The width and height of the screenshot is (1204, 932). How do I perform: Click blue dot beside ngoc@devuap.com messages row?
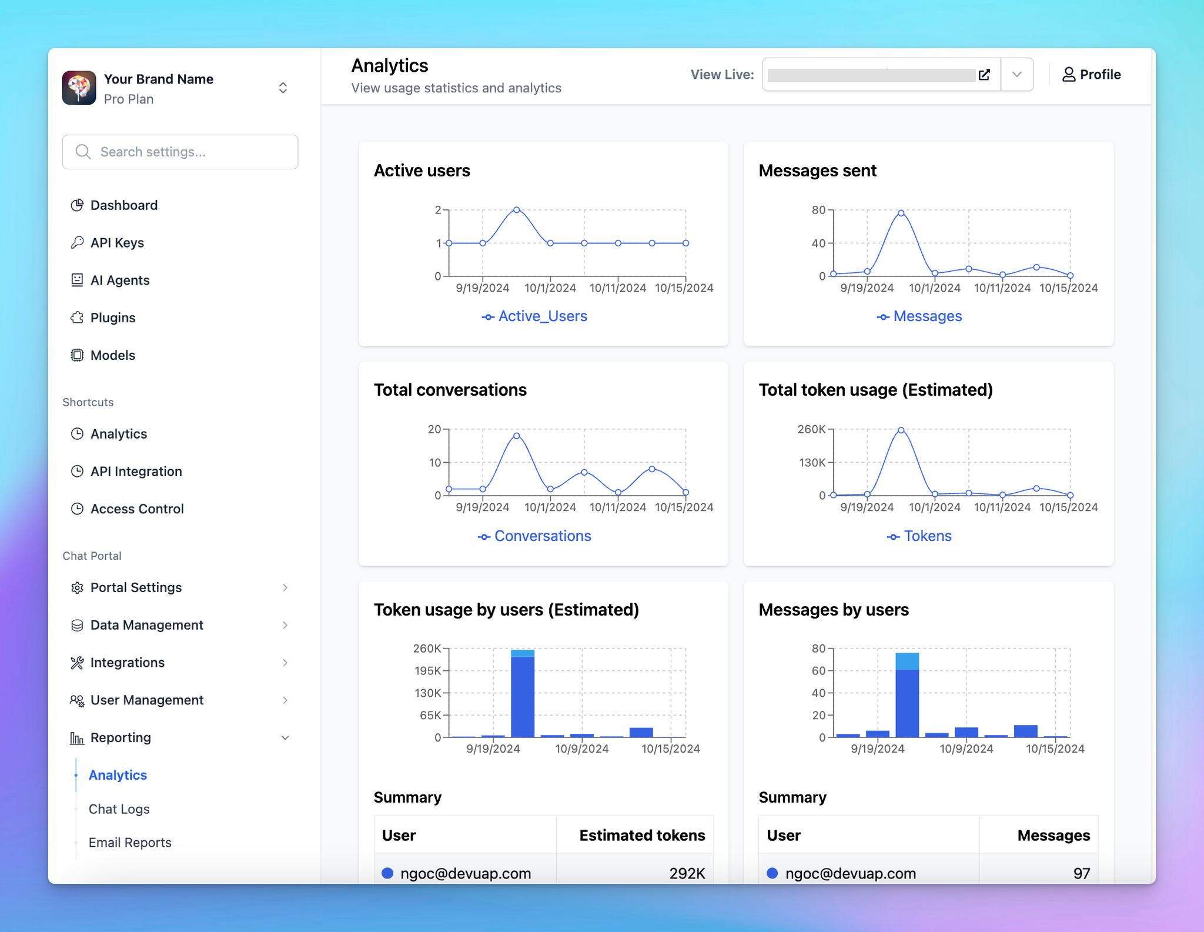click(772, 874)
